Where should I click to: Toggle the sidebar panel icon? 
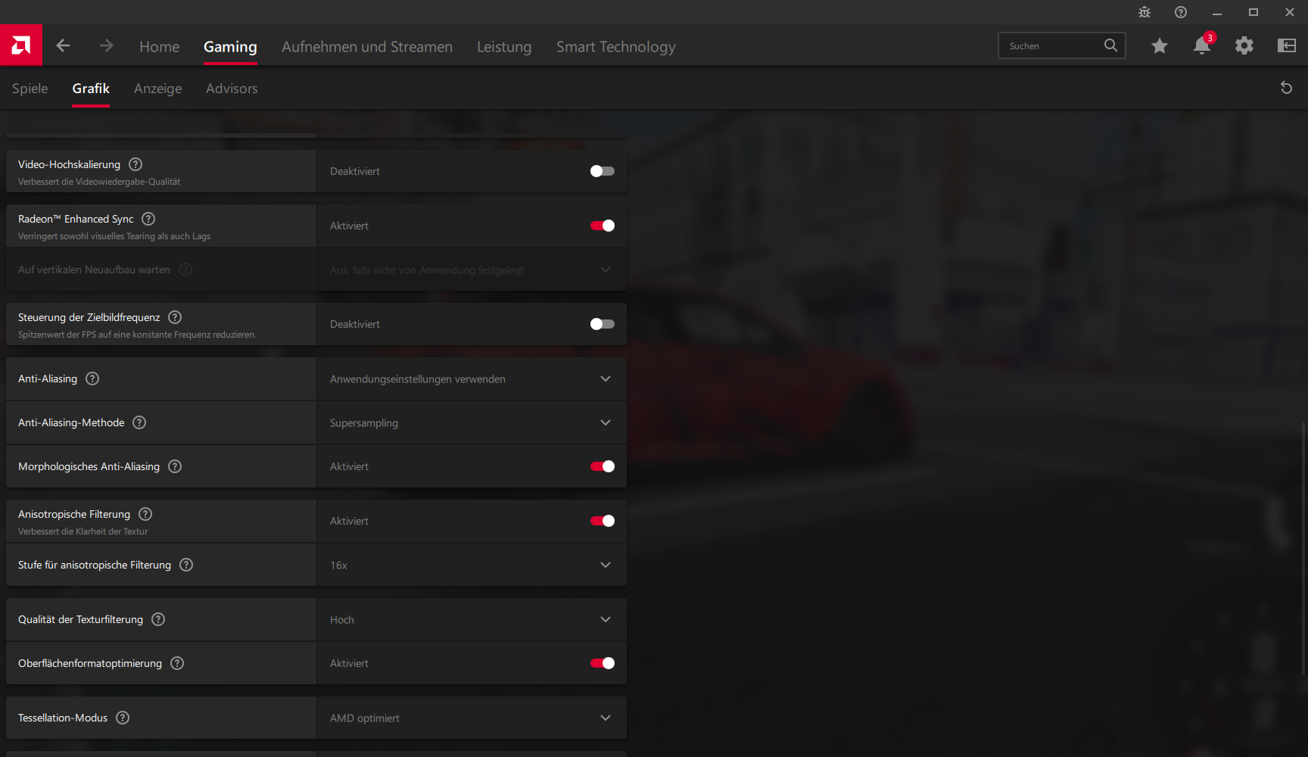1287,46
